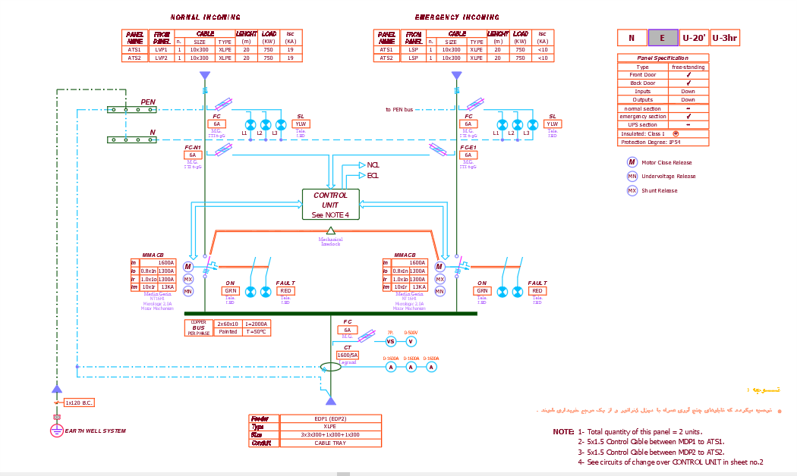
Task: Select the N section tab box
Action: [x=632, y=38]
